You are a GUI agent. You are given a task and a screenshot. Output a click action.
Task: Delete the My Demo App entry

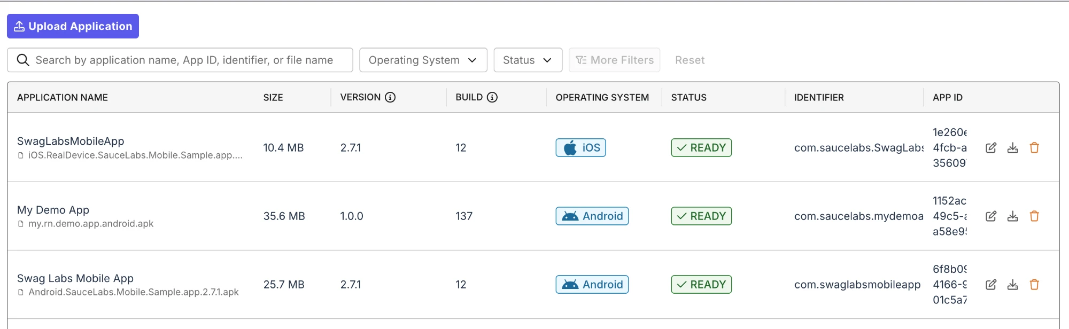(1034, 216)
